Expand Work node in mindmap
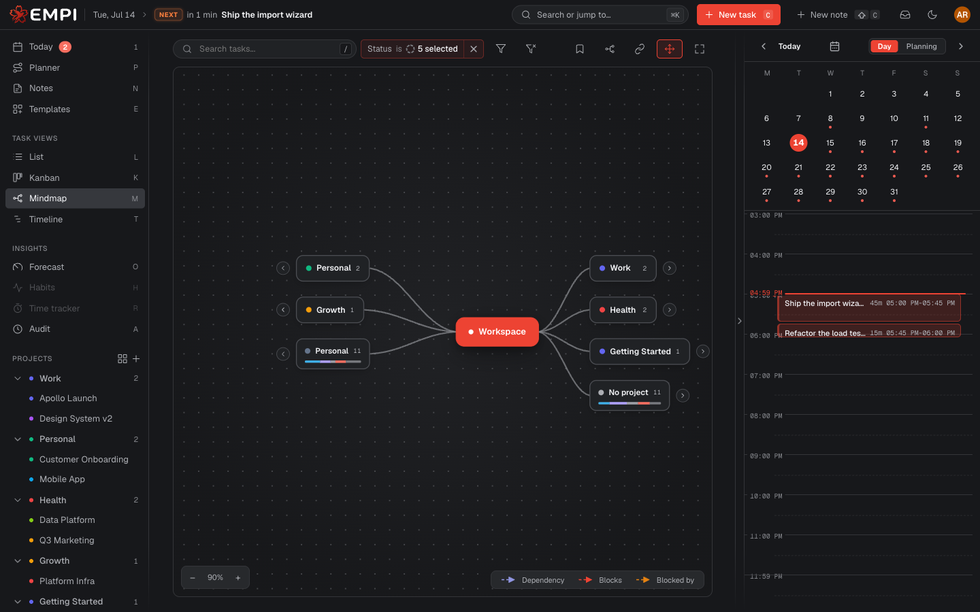Viewport: 980px width, 612px height. (670, 268)
